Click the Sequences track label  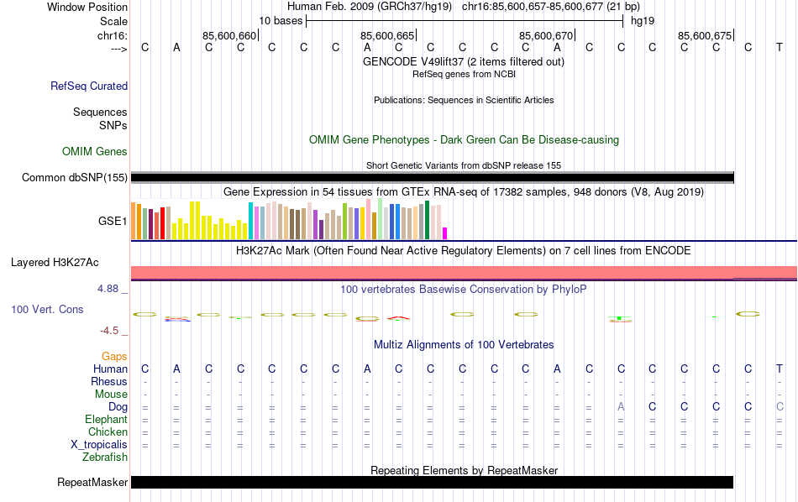(x=100, y=112)
